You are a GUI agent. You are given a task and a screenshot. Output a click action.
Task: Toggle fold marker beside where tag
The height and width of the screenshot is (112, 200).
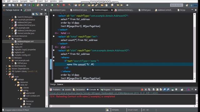(54, 57)
